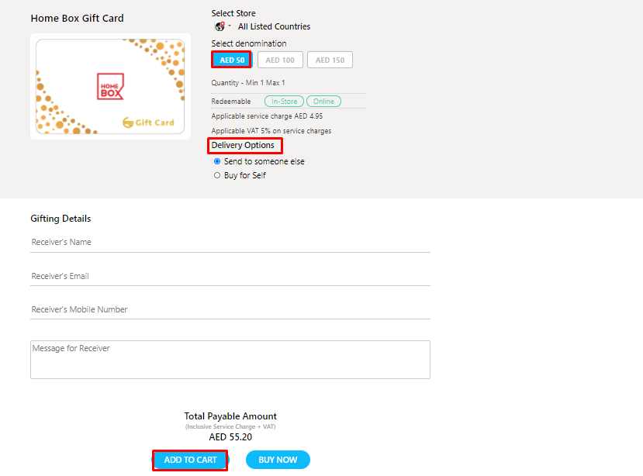
Task: Click the In-Store redeemable tag
Action: (284, 102)
